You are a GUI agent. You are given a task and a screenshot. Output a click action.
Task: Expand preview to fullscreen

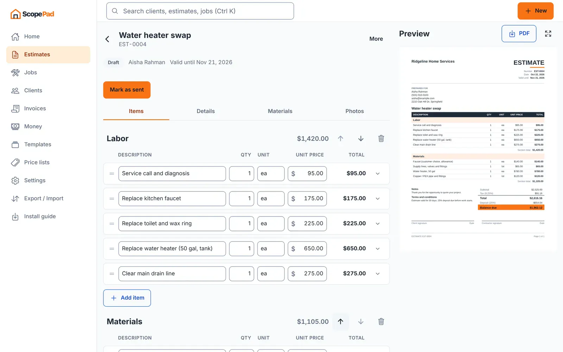pos(548,34)
